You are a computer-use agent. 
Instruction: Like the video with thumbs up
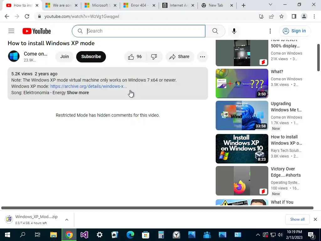click(x=135, y=56)
